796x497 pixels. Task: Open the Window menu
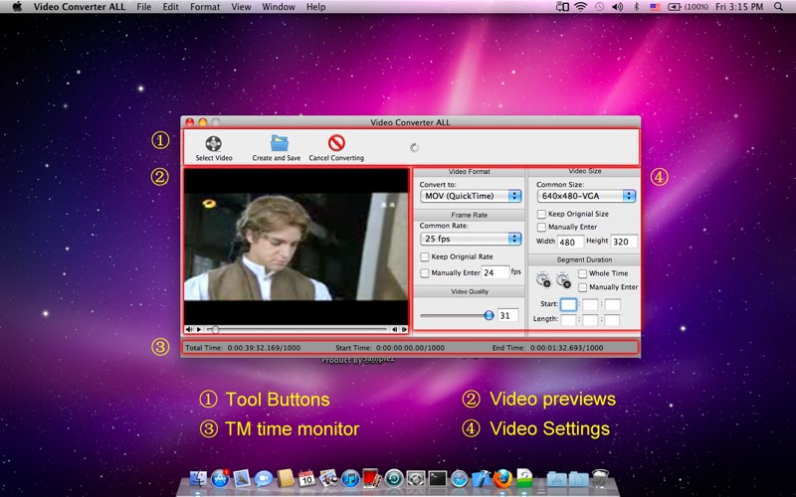point(279,7)
